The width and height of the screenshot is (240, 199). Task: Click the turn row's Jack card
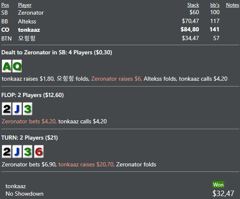[x=17, y=151]
